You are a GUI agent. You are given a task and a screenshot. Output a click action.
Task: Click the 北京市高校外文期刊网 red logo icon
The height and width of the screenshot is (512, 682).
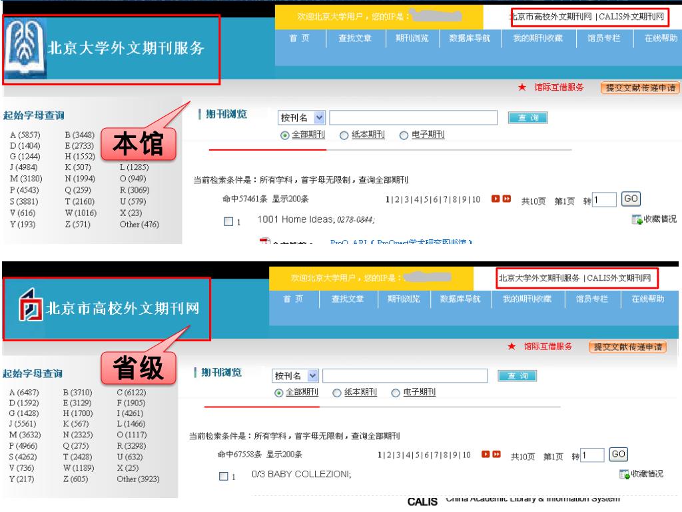click(31, 304)
